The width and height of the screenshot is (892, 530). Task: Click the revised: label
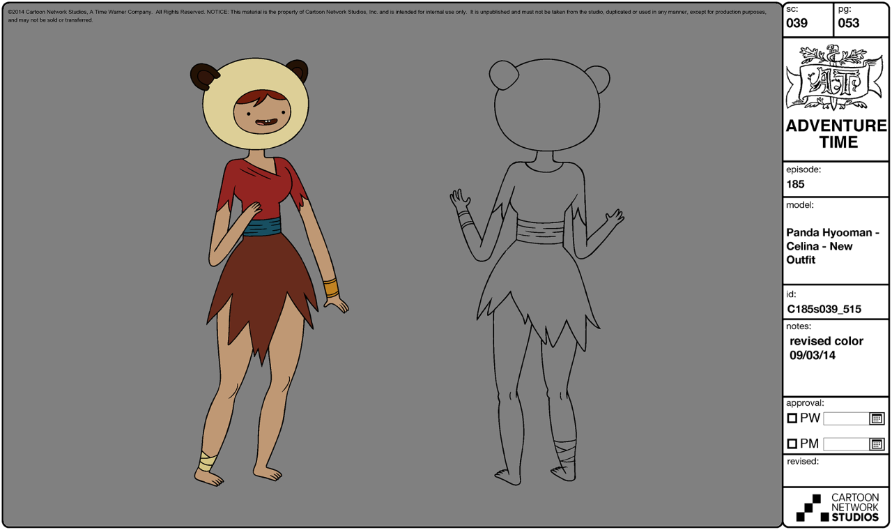pyautogui.click(x=803, y=461)
